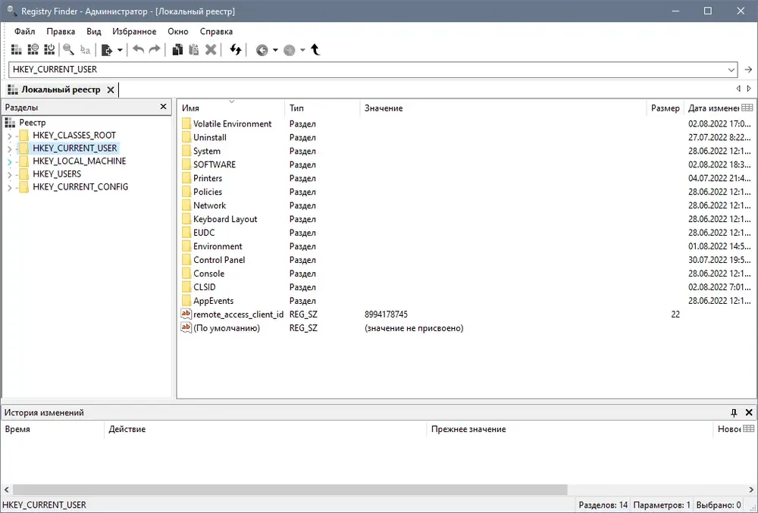Go up one level with up-arrow icon

coord(315,49)
